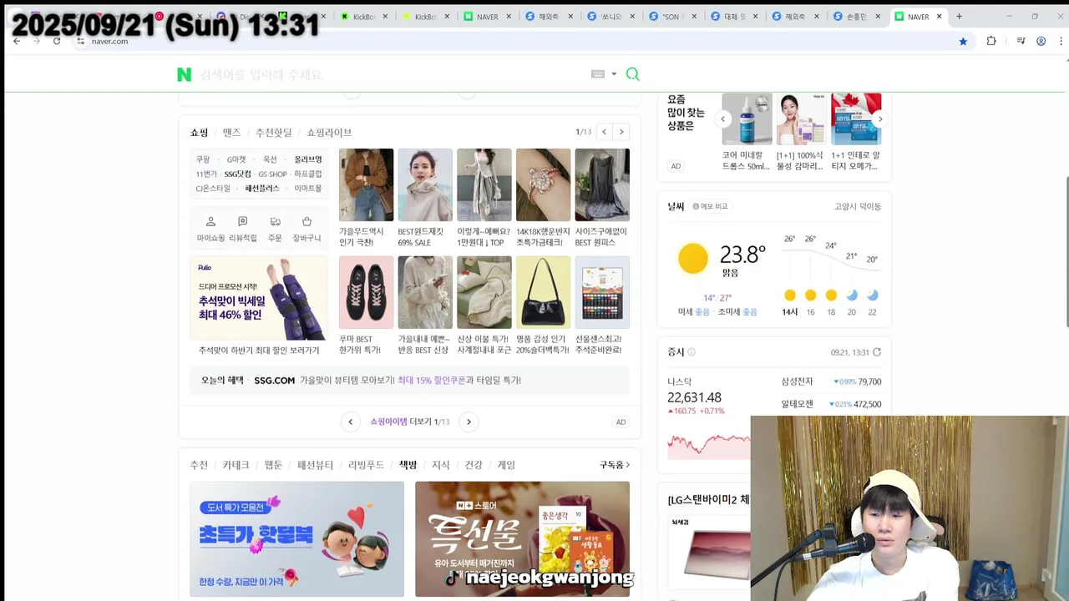This screenshot has height=601, width=1069.
Task: Open the 14K18K행운반지 ring product thumbnail
Action: pos(543,184)
